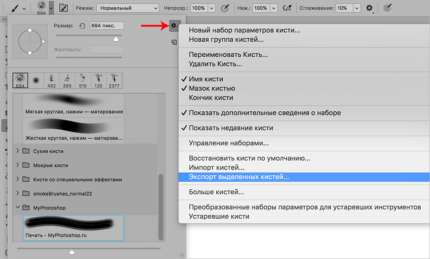Click the brush size slider handle

click(x=116, y=39)
